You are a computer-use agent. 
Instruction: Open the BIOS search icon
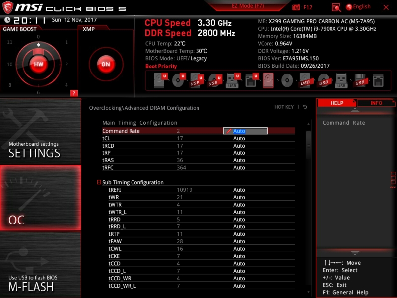click(x=336, y=7)
